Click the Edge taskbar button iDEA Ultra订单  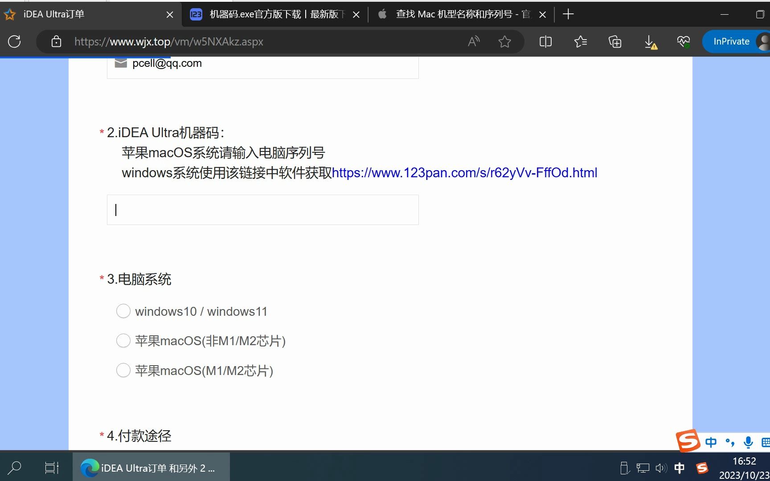click(x=151, y=467)
